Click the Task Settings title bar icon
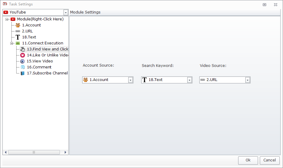This screenshot has width=283, height=168. pos(5,4)
